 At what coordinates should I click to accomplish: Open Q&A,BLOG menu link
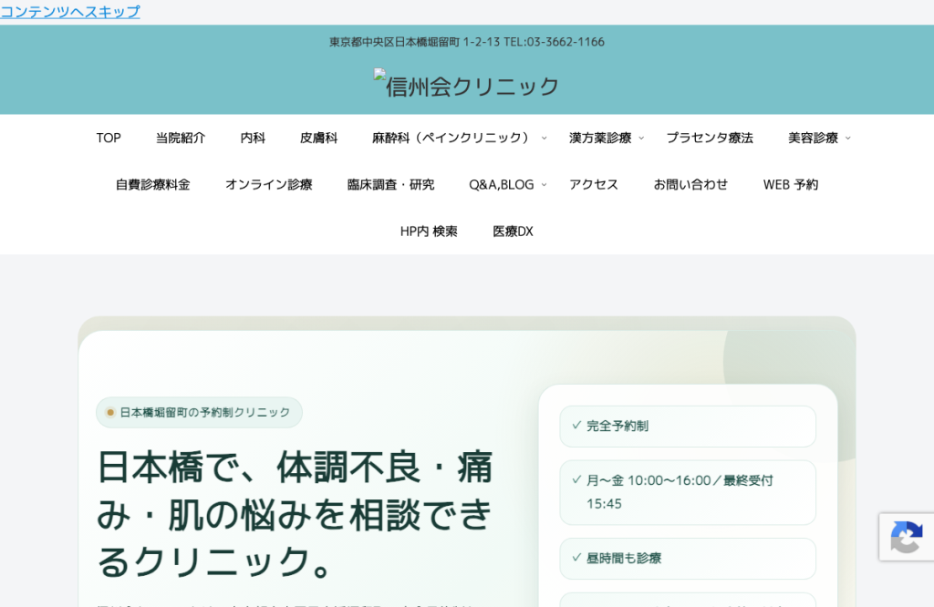pyautogui.click(x=502, y=184)
